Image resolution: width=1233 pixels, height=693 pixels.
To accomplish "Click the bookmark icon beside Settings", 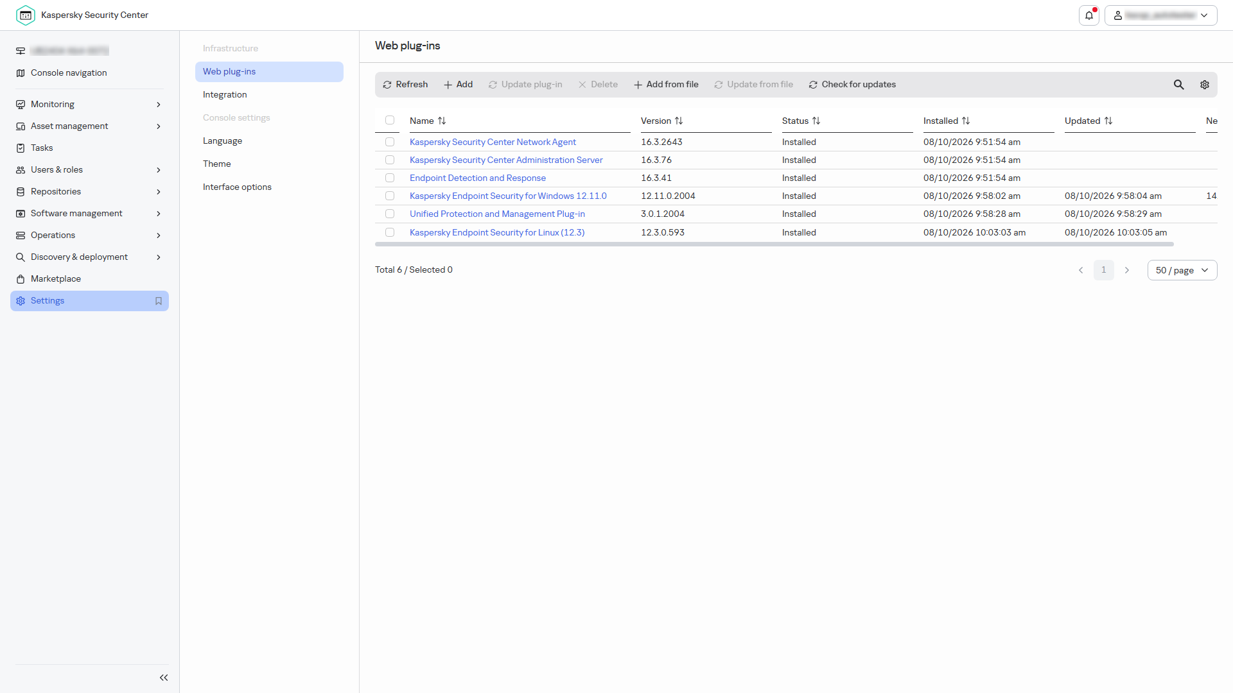I will coord(159,301).
